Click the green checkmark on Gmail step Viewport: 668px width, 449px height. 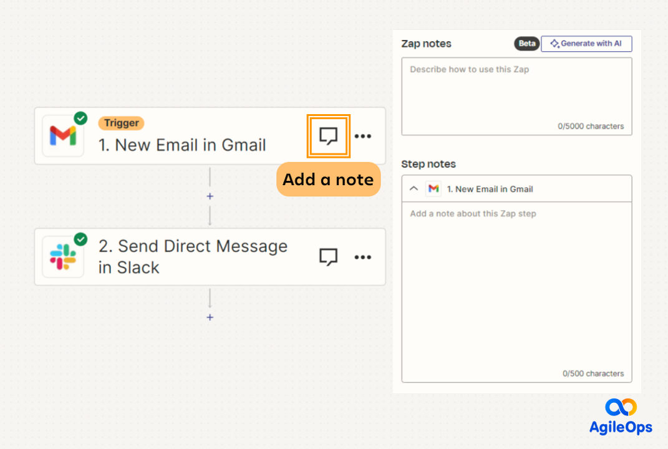click(x=80, y=118)
